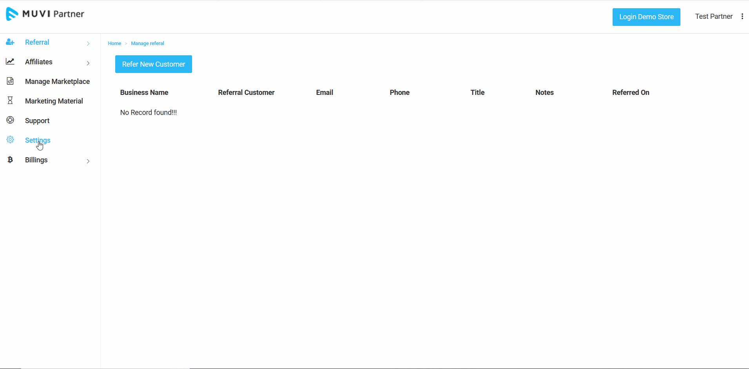Click the Support lifebuoy icon
Screen dimensions: 749x369
point(10,120)
